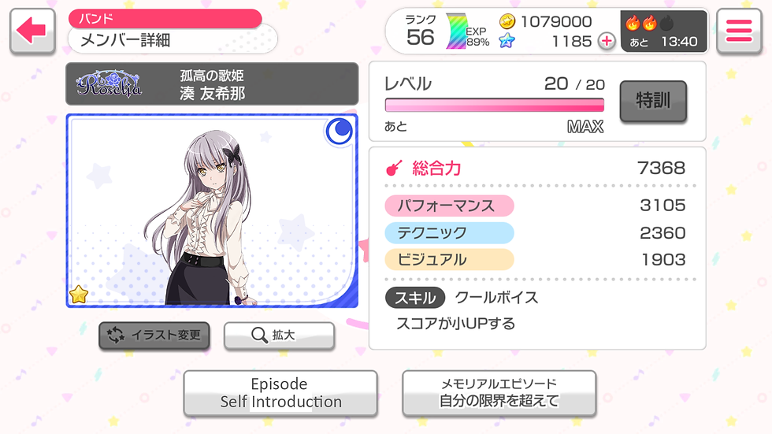Open the メモリアルエピソード memorial episode

(x=499, y=393)
